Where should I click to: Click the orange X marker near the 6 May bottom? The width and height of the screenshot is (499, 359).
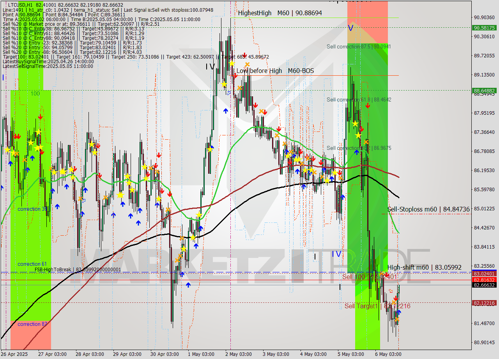pyautogui.click(x=397, y=319)
